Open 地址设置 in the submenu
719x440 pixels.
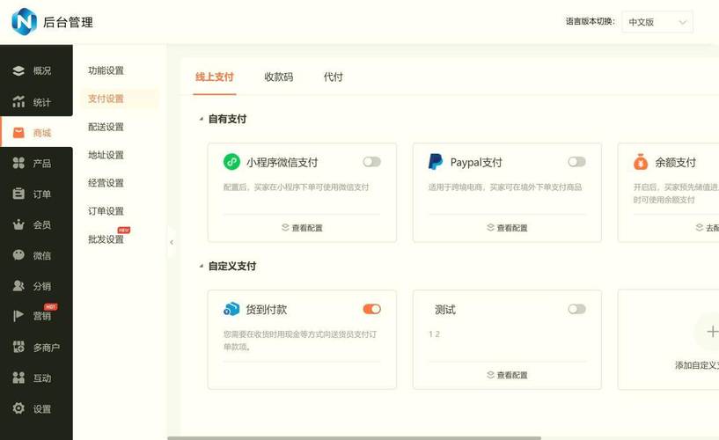[106, 155]
